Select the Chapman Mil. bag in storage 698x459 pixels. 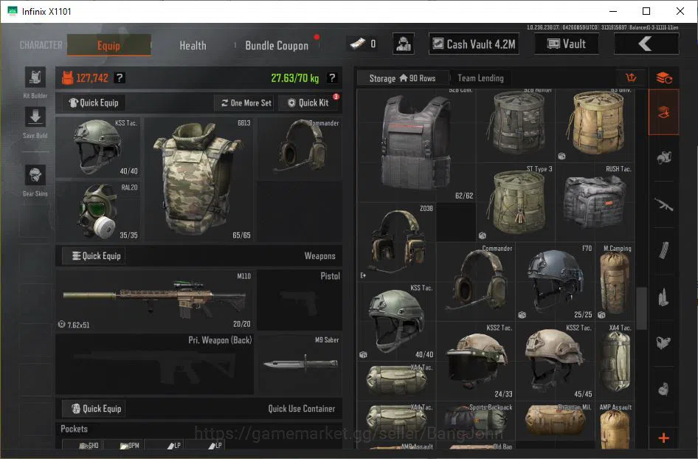pyautogui.click(x=556, y=421)
